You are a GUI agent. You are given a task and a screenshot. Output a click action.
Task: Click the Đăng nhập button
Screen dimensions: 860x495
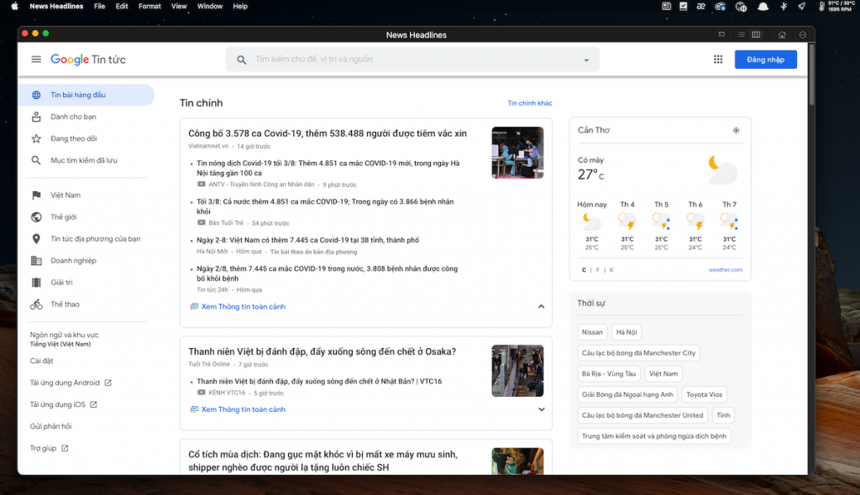click(x=765, y=59)
